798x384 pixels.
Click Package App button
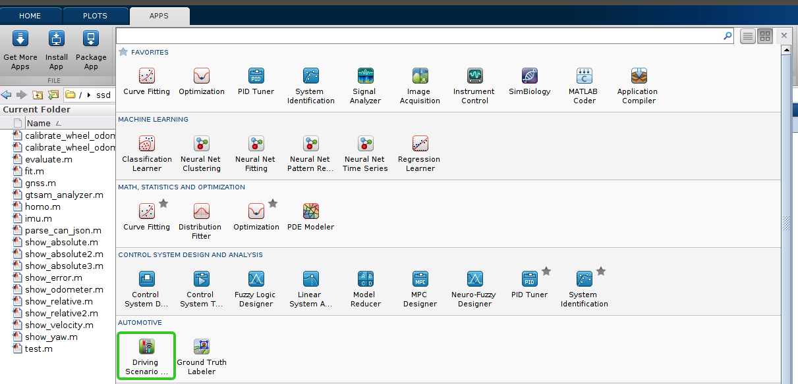click(x=91, y=51)
